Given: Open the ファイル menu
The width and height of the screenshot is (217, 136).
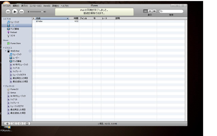Looking at the screenshot, I should pos(6,6).
